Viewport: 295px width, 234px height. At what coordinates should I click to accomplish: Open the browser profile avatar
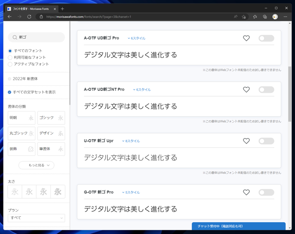pos(275,17)
